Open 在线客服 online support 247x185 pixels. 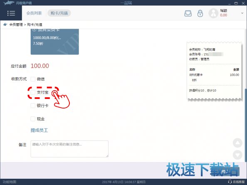pyautogui.click(x=239, y=182)
